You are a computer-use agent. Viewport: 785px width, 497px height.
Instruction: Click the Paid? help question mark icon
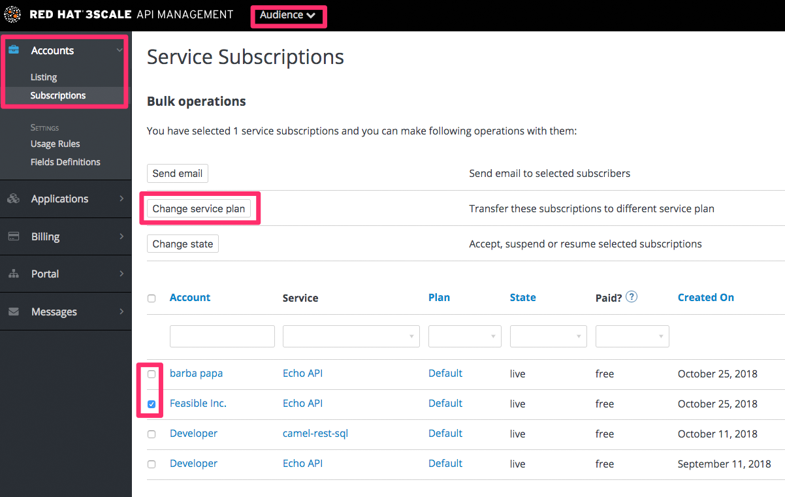click(631, 297)
